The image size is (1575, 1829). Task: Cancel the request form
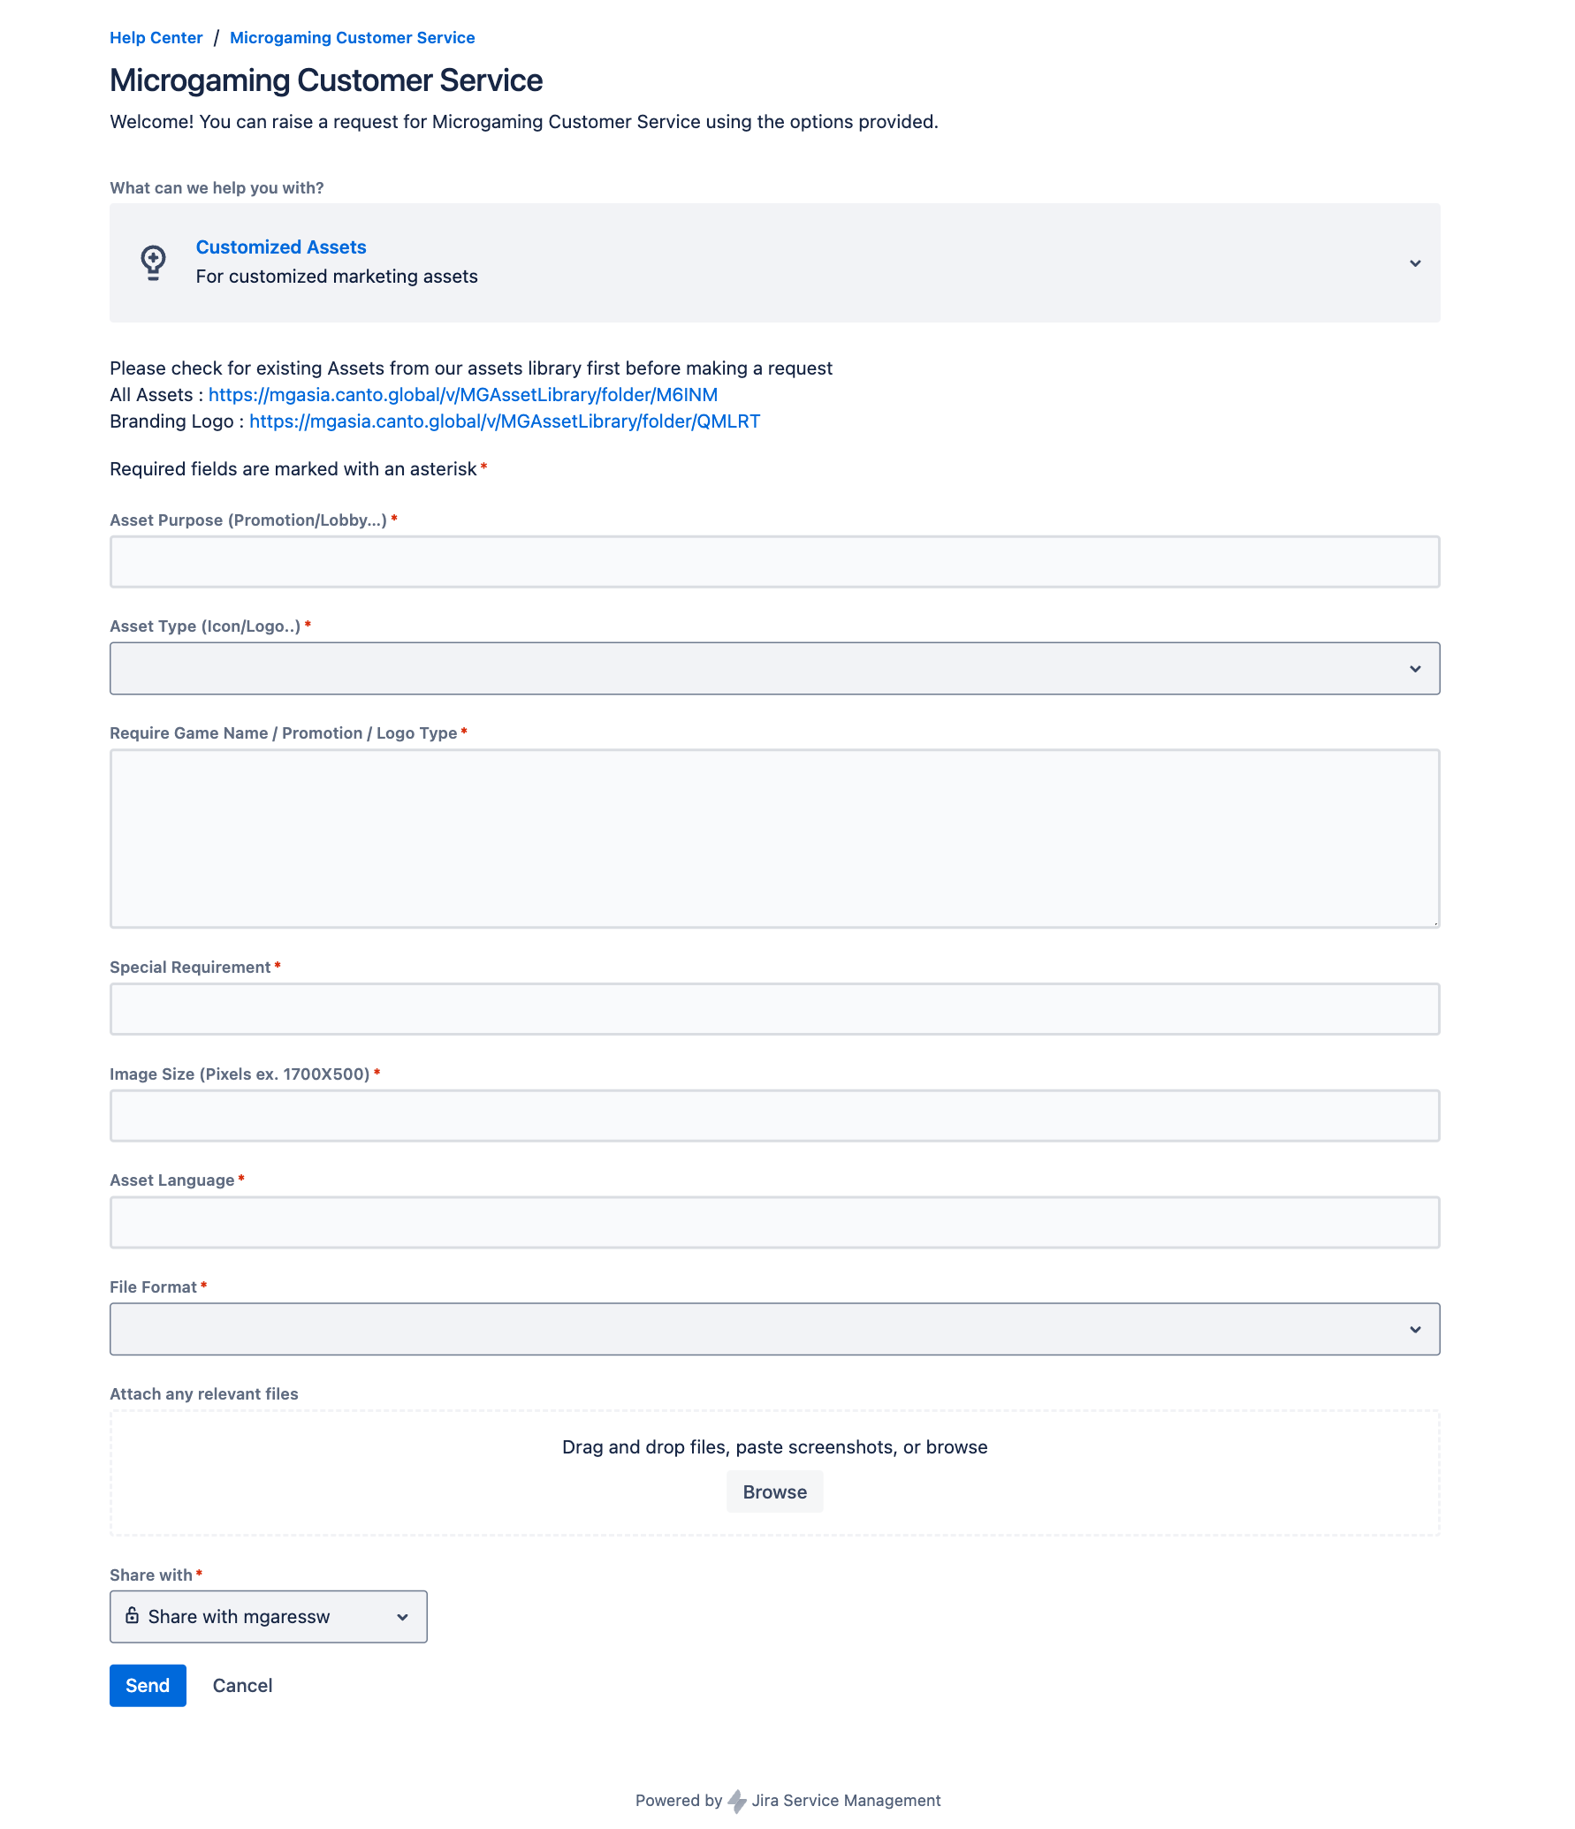point(242,1686)
